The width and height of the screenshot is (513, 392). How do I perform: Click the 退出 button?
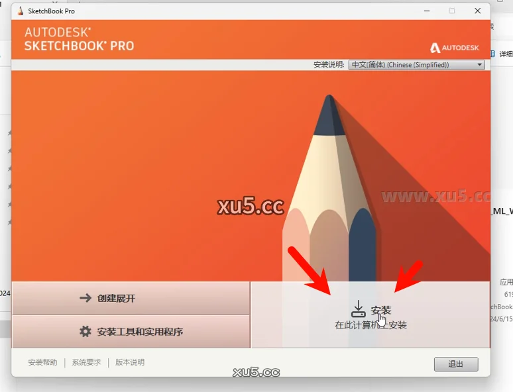(456, 364)
